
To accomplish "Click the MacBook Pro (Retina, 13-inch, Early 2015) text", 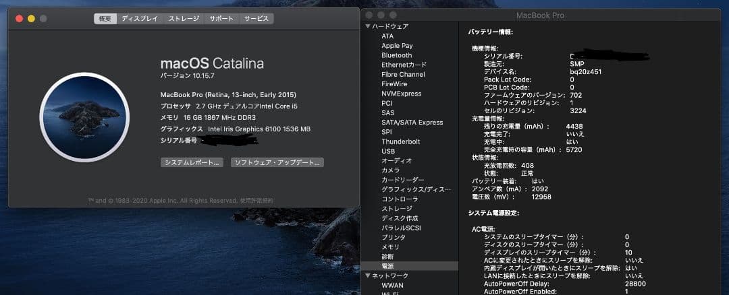I will pos(228,94).
